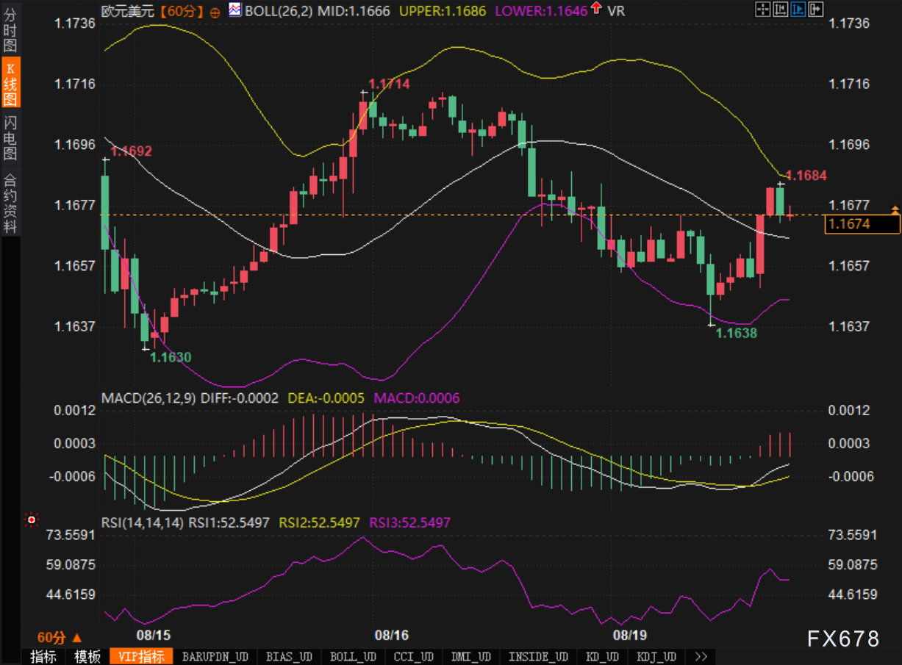
Task: Click the red sun marker beside RSI panel
Action: click(32, 520)
